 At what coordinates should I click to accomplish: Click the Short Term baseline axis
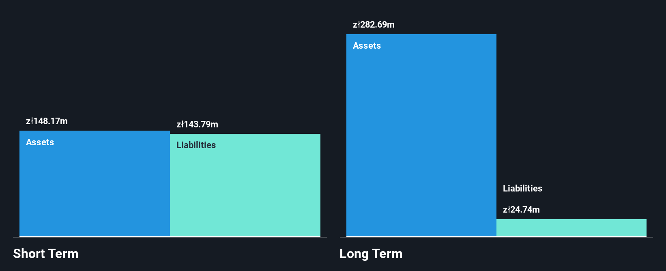pos(170,237)
